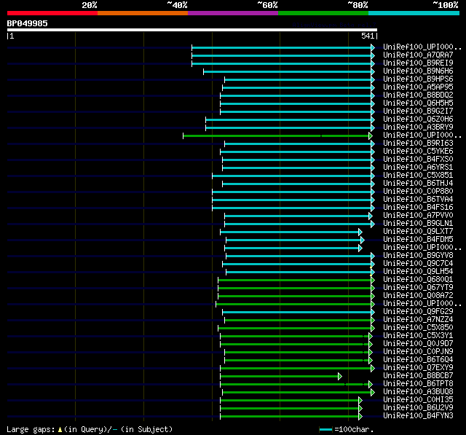
Task: Click the purple ~60% identity color segment
Action: pyautogui.click(x=233, y=13)
